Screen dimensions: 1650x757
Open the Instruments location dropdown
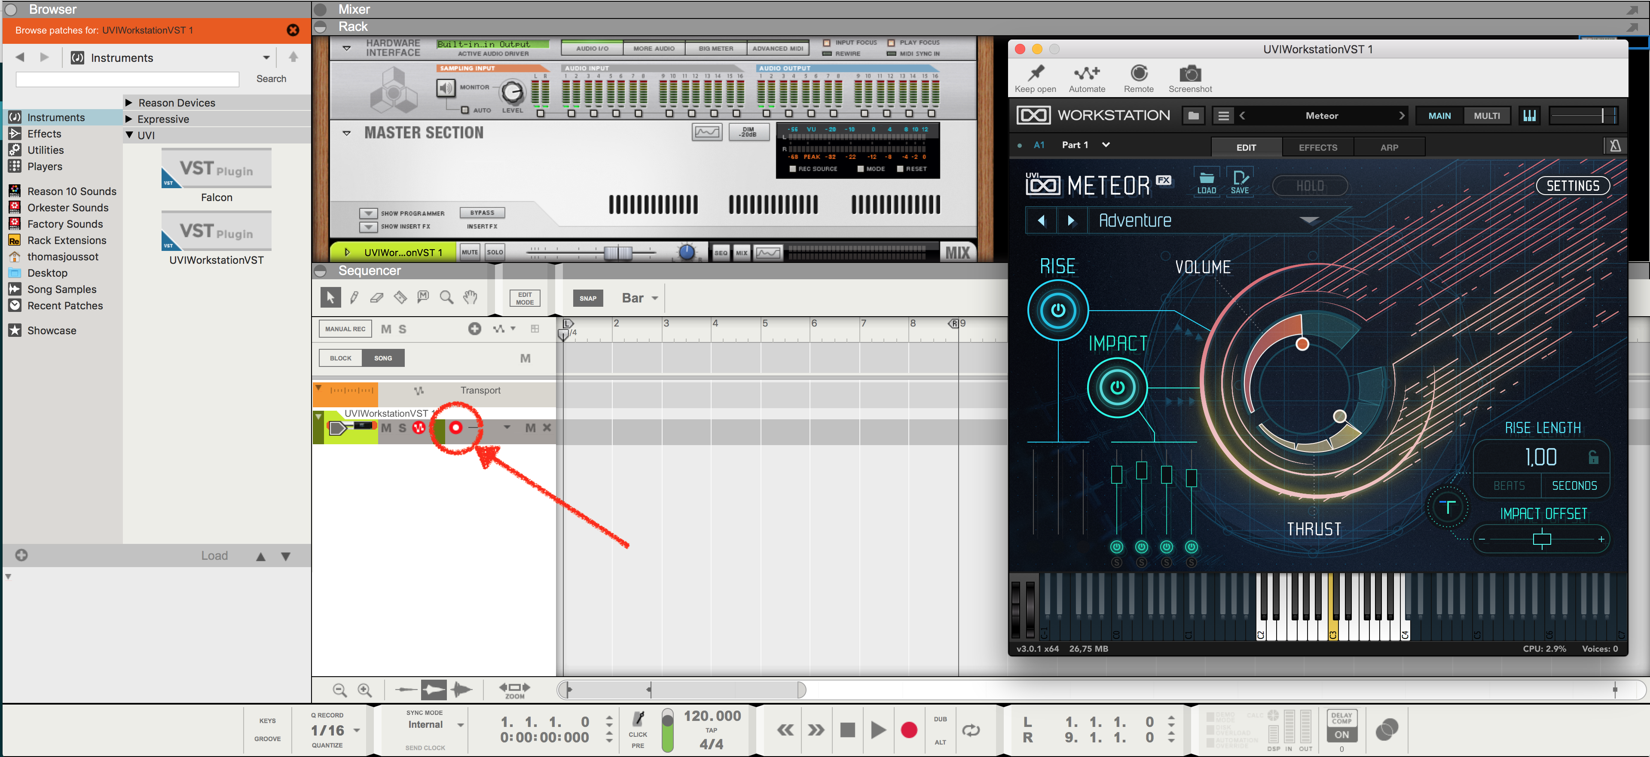point(266,58)
